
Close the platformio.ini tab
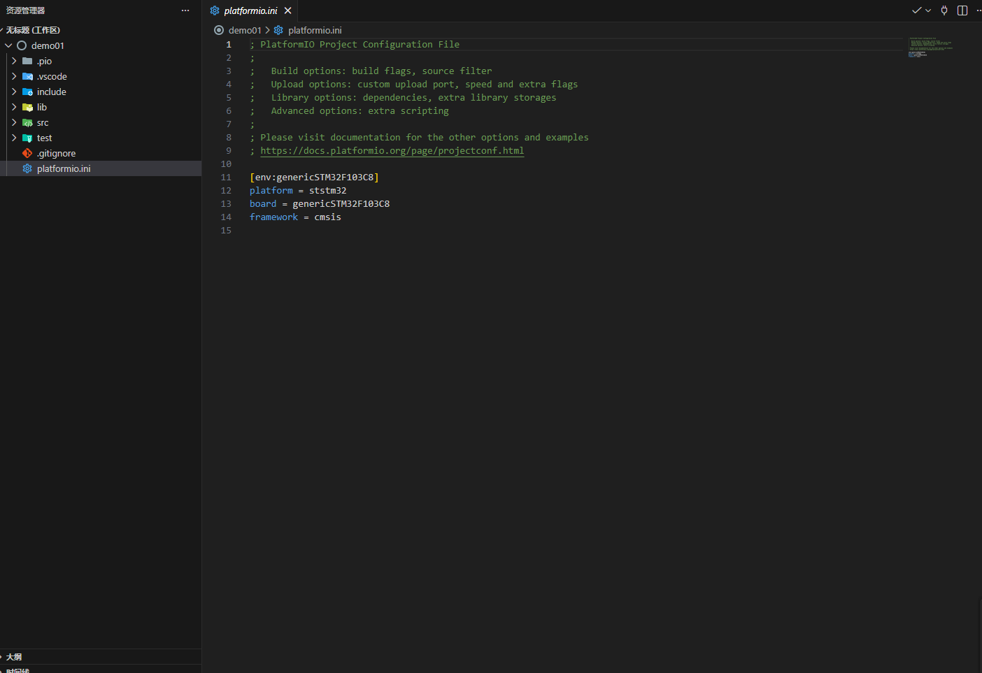[287, 10]
